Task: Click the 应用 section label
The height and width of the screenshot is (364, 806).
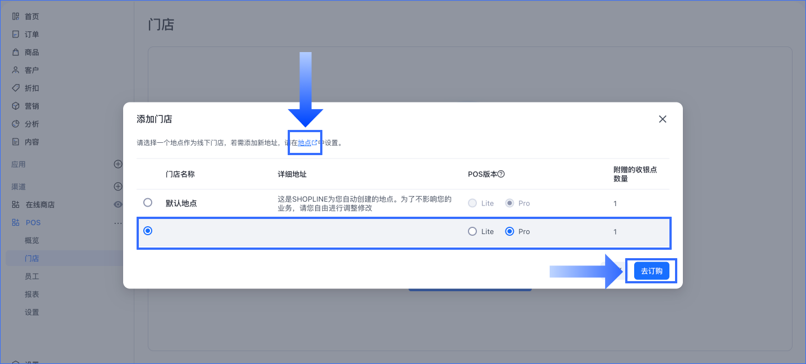Action: (18, 164)
